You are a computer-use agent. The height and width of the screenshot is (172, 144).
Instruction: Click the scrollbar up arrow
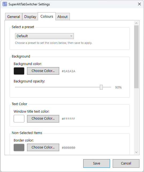pyautogui.click(x=137, y=23)
